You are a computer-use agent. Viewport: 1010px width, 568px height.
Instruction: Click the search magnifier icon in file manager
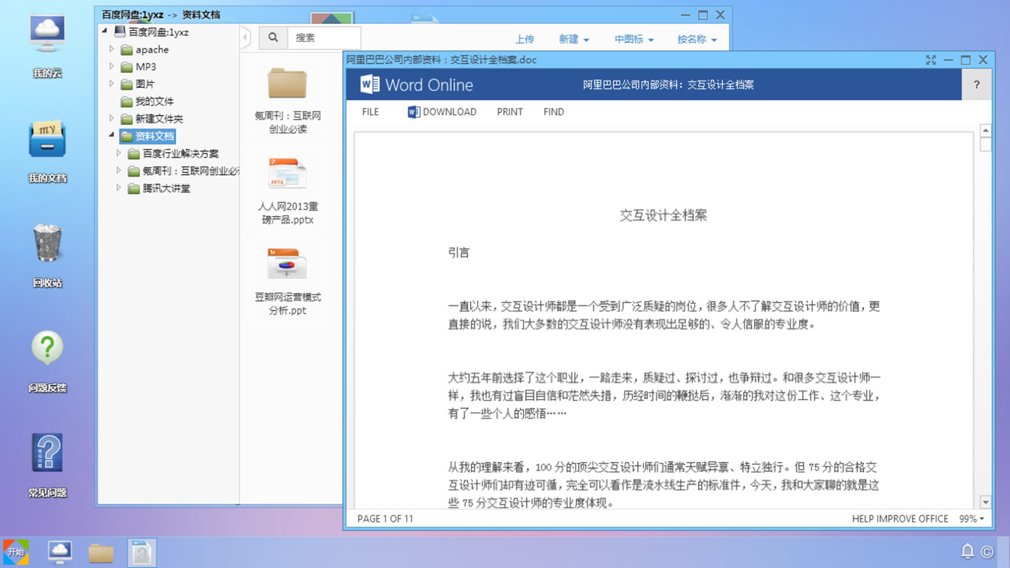click(273, 38)
